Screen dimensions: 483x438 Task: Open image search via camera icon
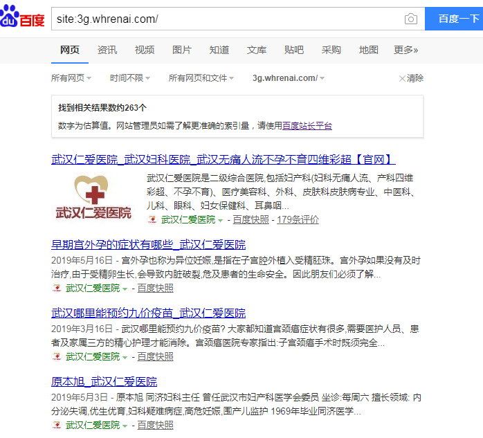[x=410, y=19]
